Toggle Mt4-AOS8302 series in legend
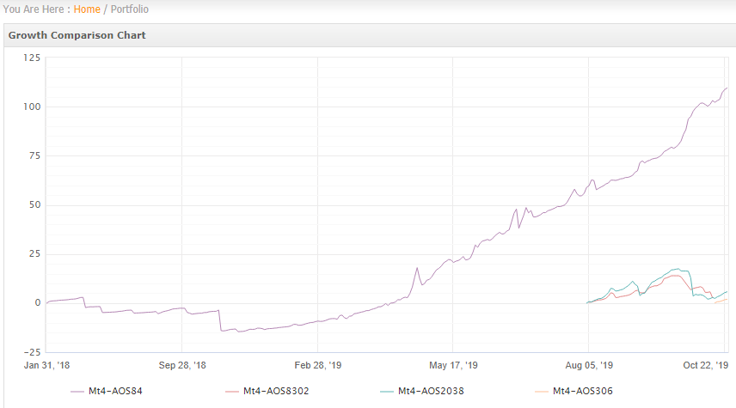The image size is (736, 408). [267, 391]
